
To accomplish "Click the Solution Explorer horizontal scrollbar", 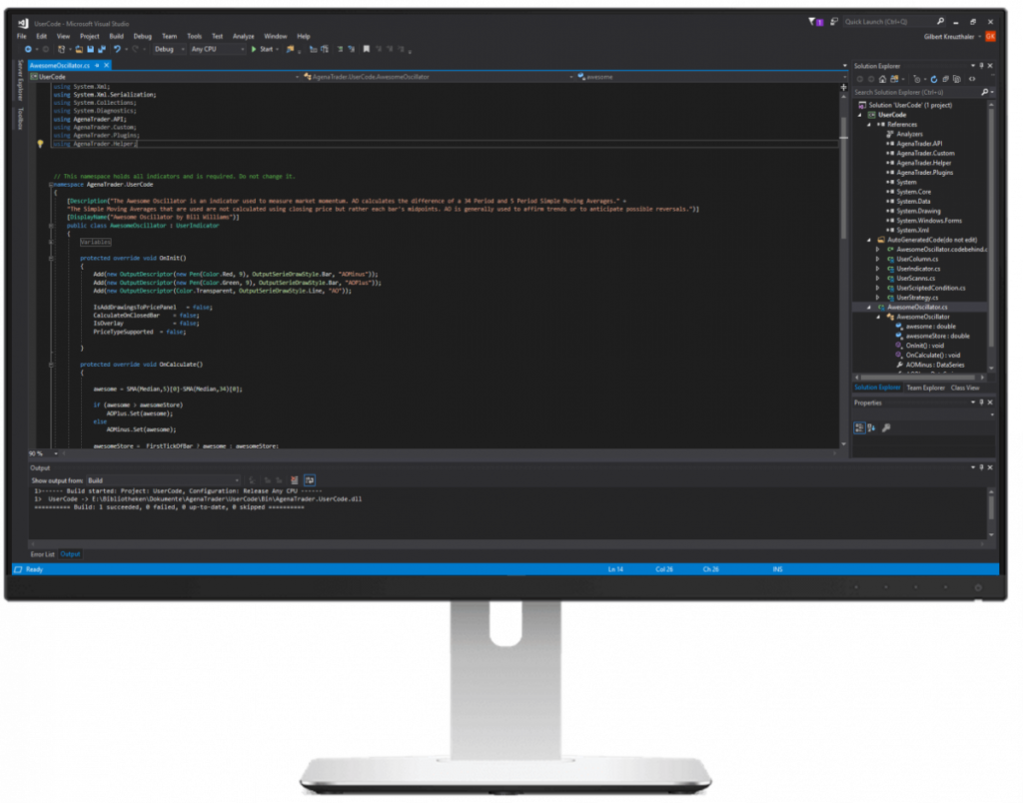I will click(x=919, y=378).
